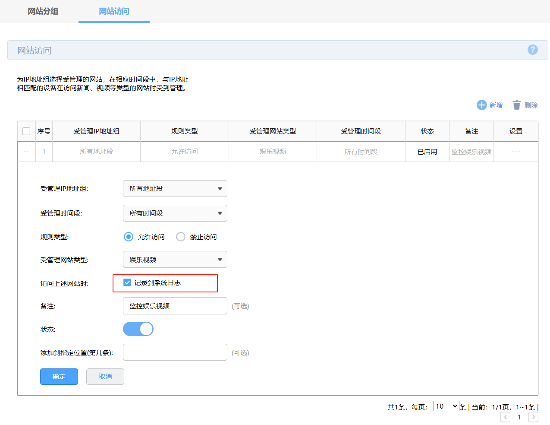Open the 受管理网站类型 dropdown

point(175,259)
